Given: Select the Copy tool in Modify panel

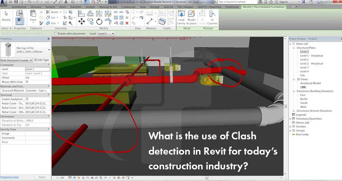Looking at the screenshot, I should coord(90,22).
